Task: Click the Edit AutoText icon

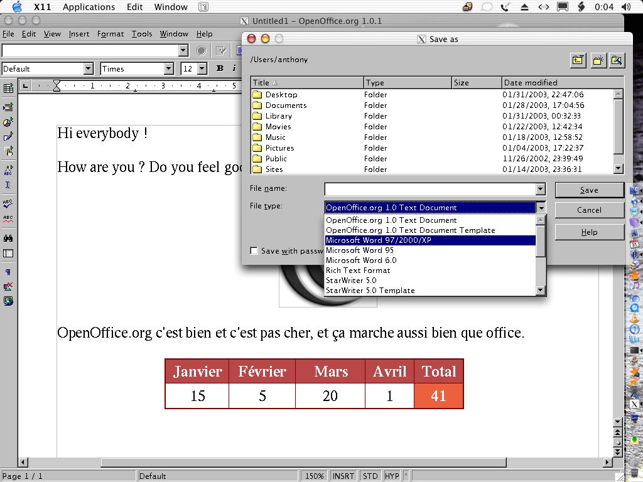Action: (8, 170)
